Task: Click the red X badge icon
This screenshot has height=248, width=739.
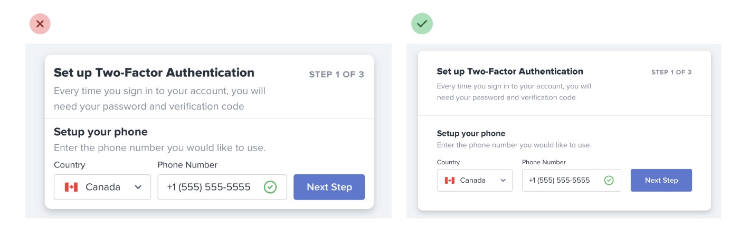Action: tap(40, 24)
